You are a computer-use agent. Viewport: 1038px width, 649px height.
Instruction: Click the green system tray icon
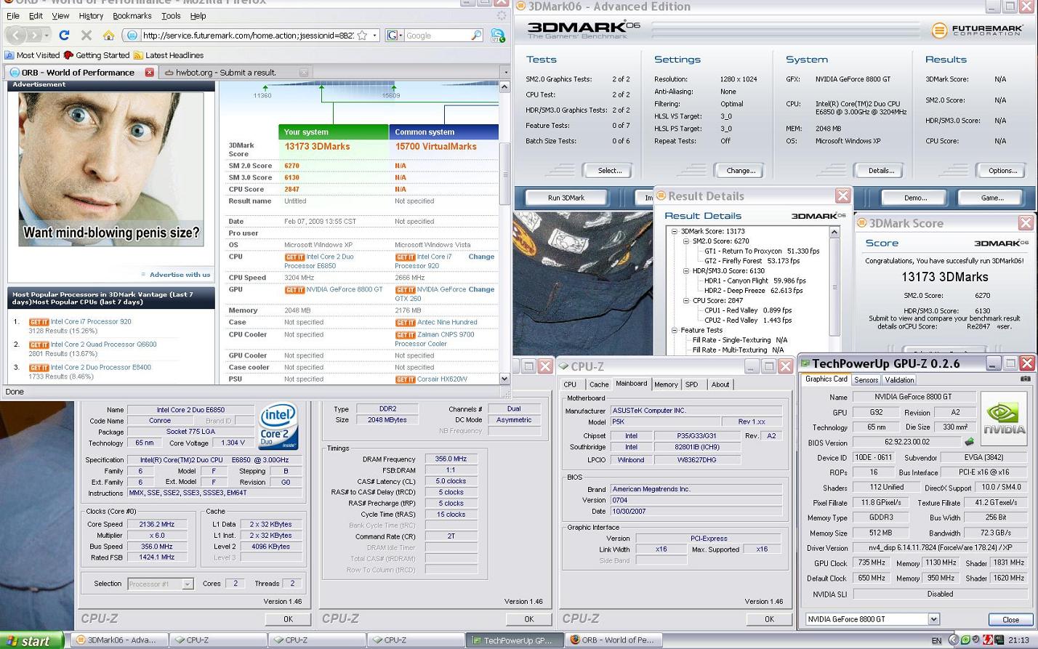965,640
